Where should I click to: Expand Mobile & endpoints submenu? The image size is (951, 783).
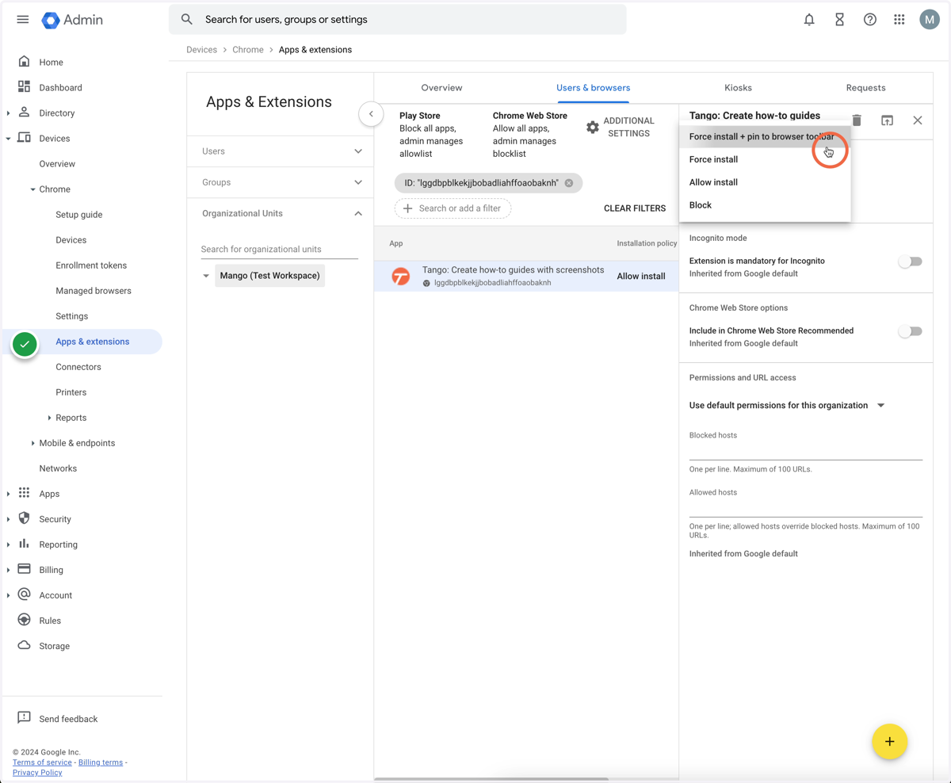pyautogui.click(x=32, y=443)
